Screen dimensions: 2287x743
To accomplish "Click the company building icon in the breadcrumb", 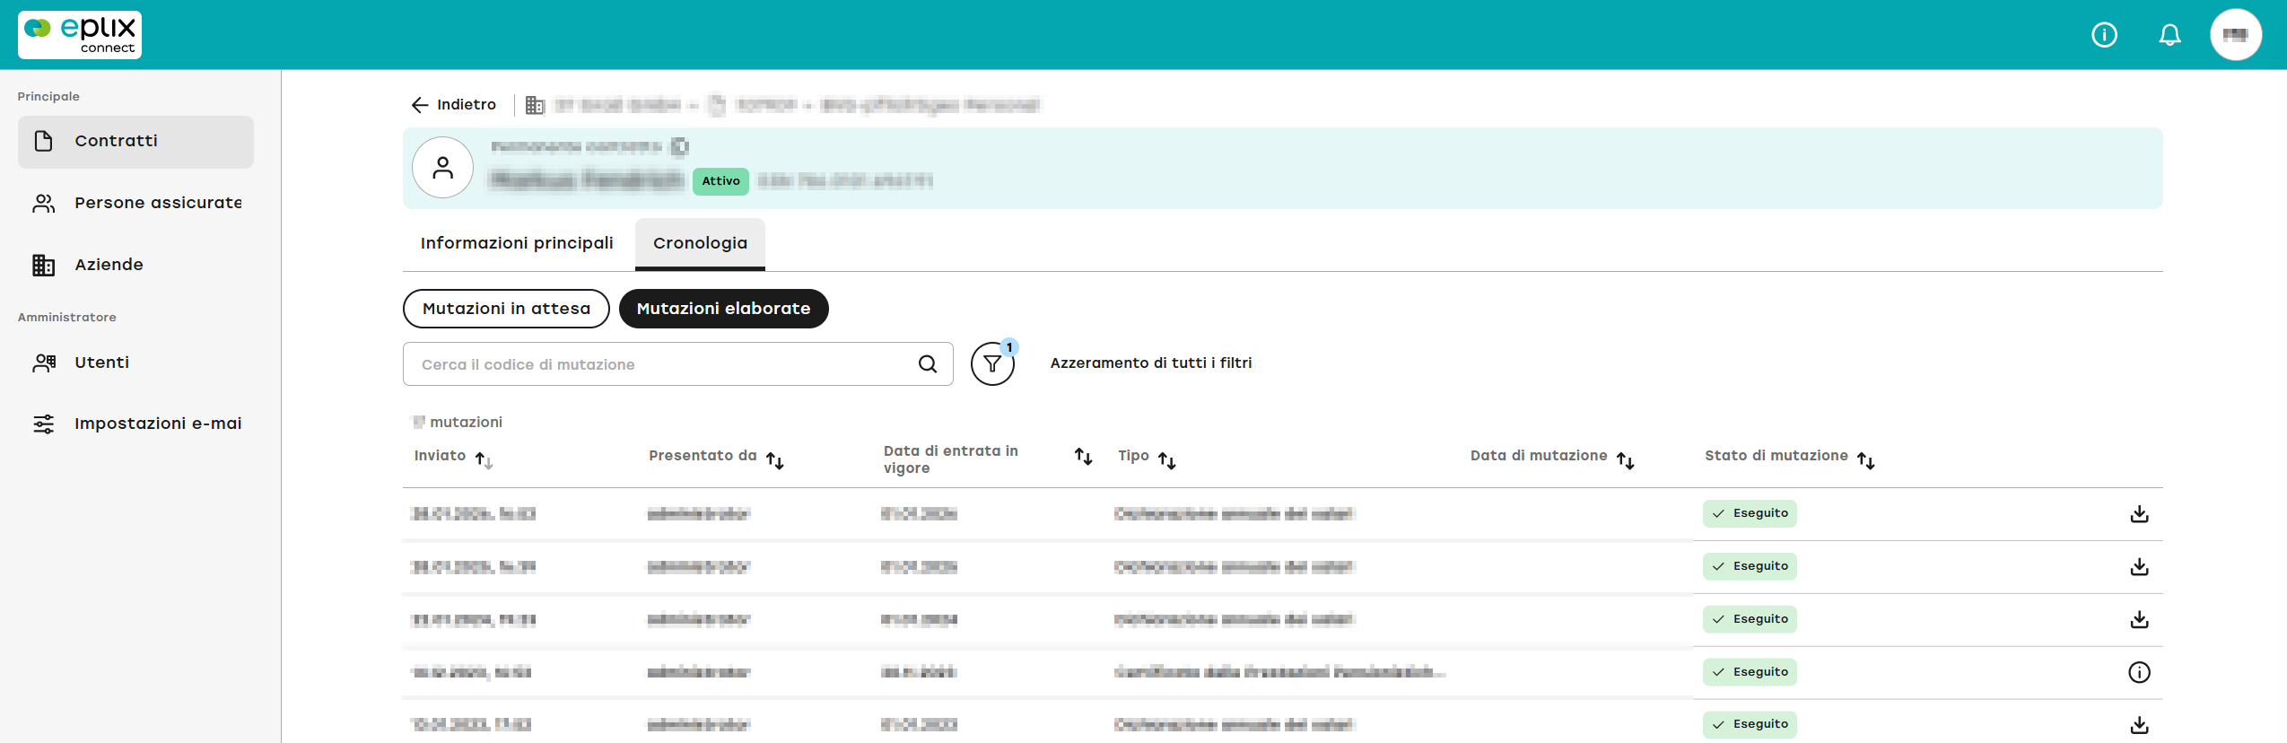I will tap(535, 106).
